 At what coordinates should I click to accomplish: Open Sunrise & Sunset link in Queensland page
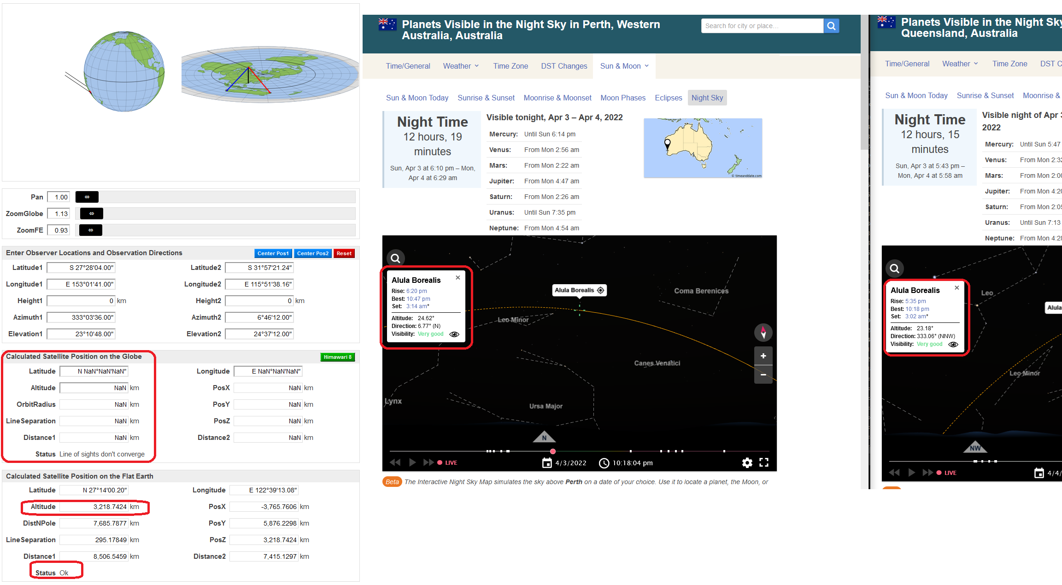[x=985, y=95]
